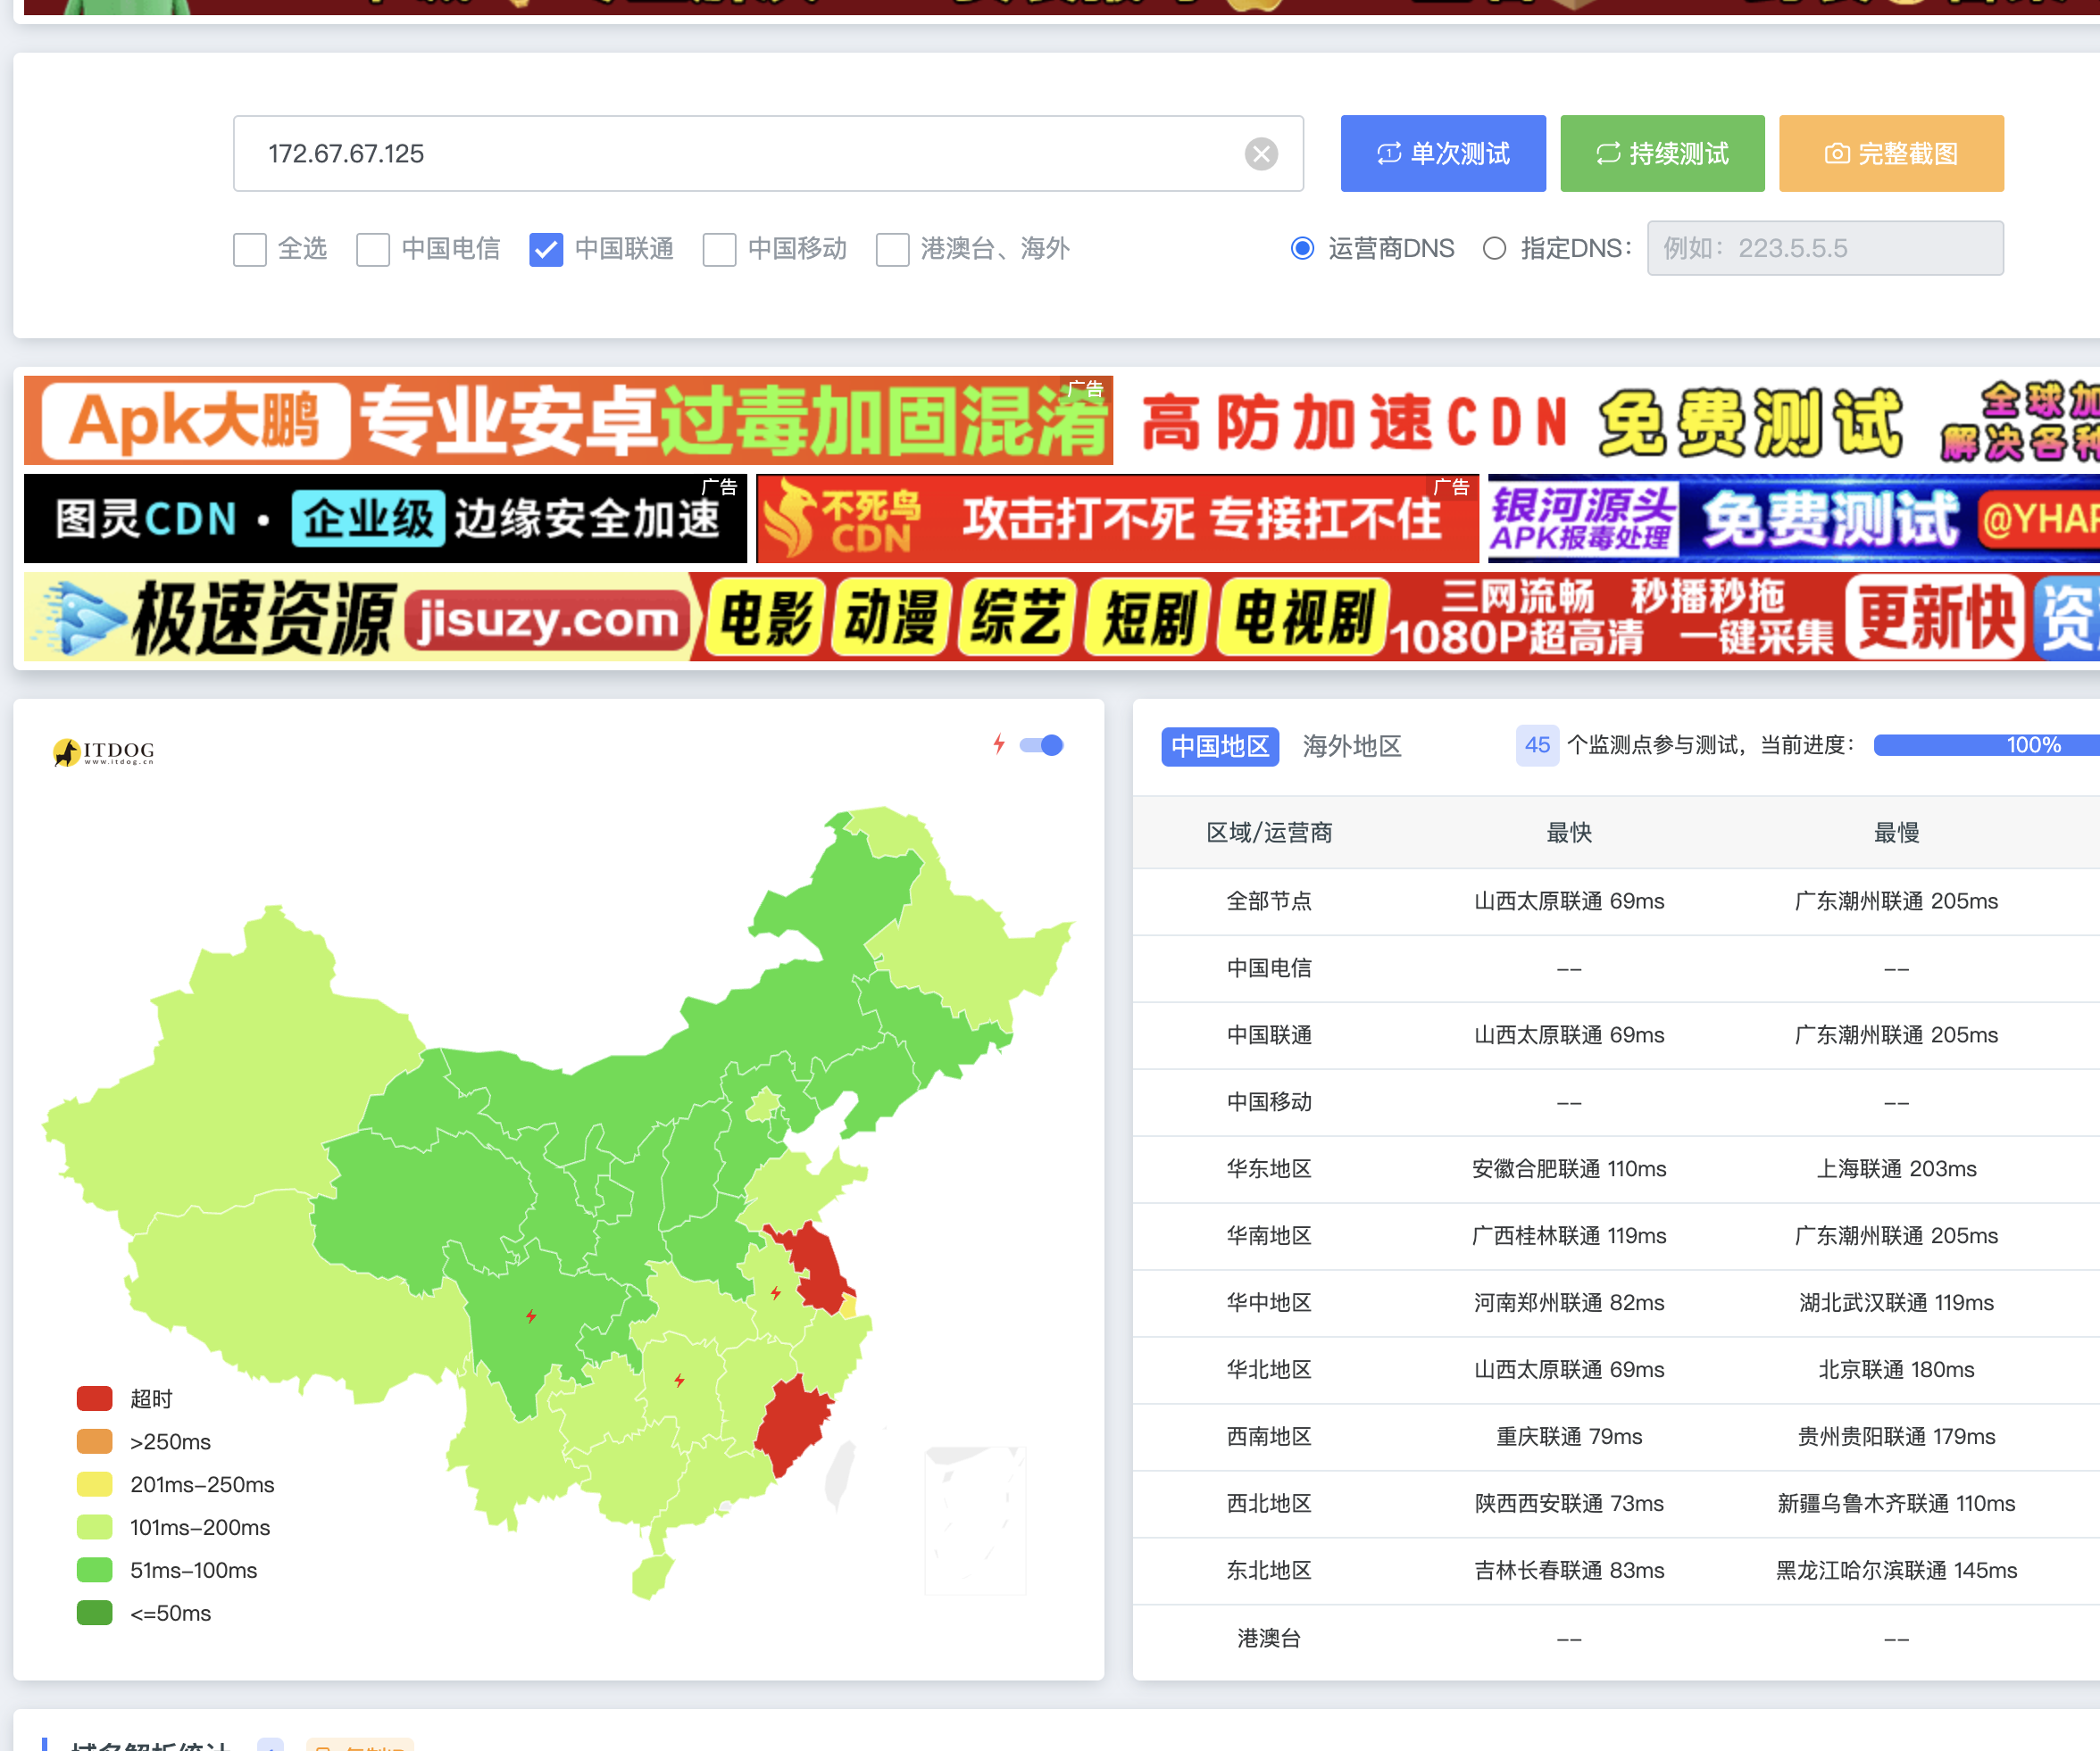Screen dimensions: 2100x1751
Task: Select the 运营商DNS radio button
Action: pos(1302,248)
